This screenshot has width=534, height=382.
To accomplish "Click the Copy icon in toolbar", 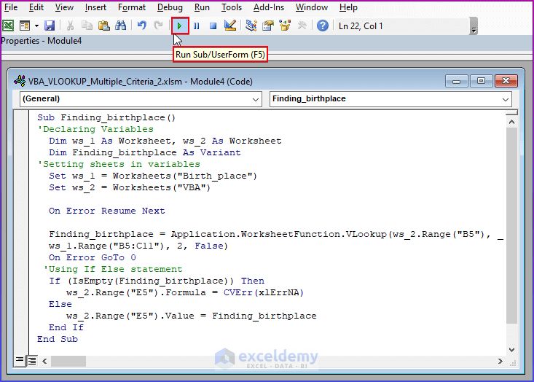I will (87, 26).
